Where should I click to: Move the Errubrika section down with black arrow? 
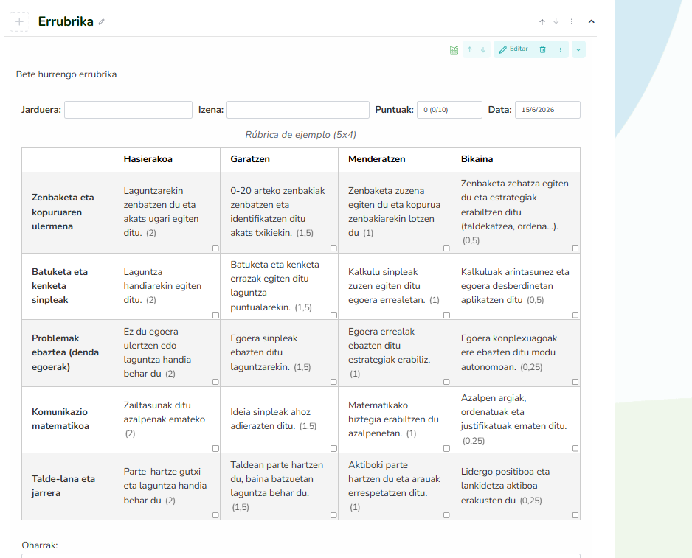(556, 21)
